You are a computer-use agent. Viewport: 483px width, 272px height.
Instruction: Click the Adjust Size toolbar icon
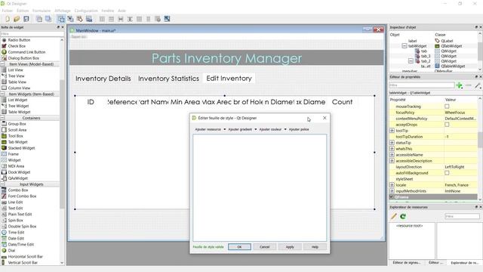pyautogui.click(x=167, y=19)
